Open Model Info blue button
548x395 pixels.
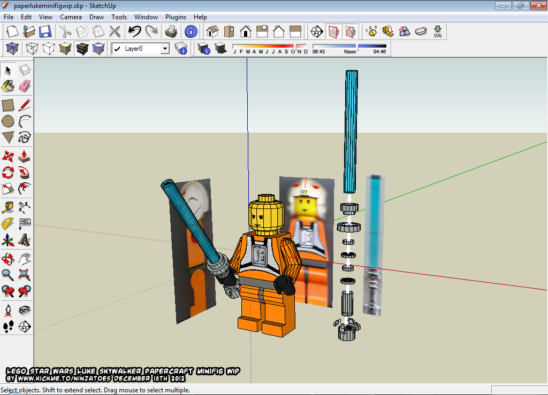(191, 32)
